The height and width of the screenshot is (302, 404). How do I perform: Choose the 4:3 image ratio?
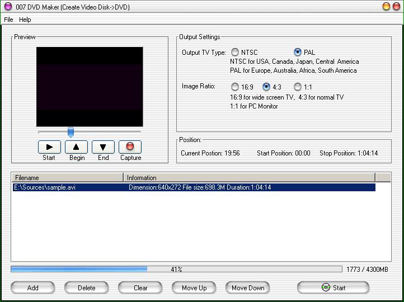(x=266, y=87)
